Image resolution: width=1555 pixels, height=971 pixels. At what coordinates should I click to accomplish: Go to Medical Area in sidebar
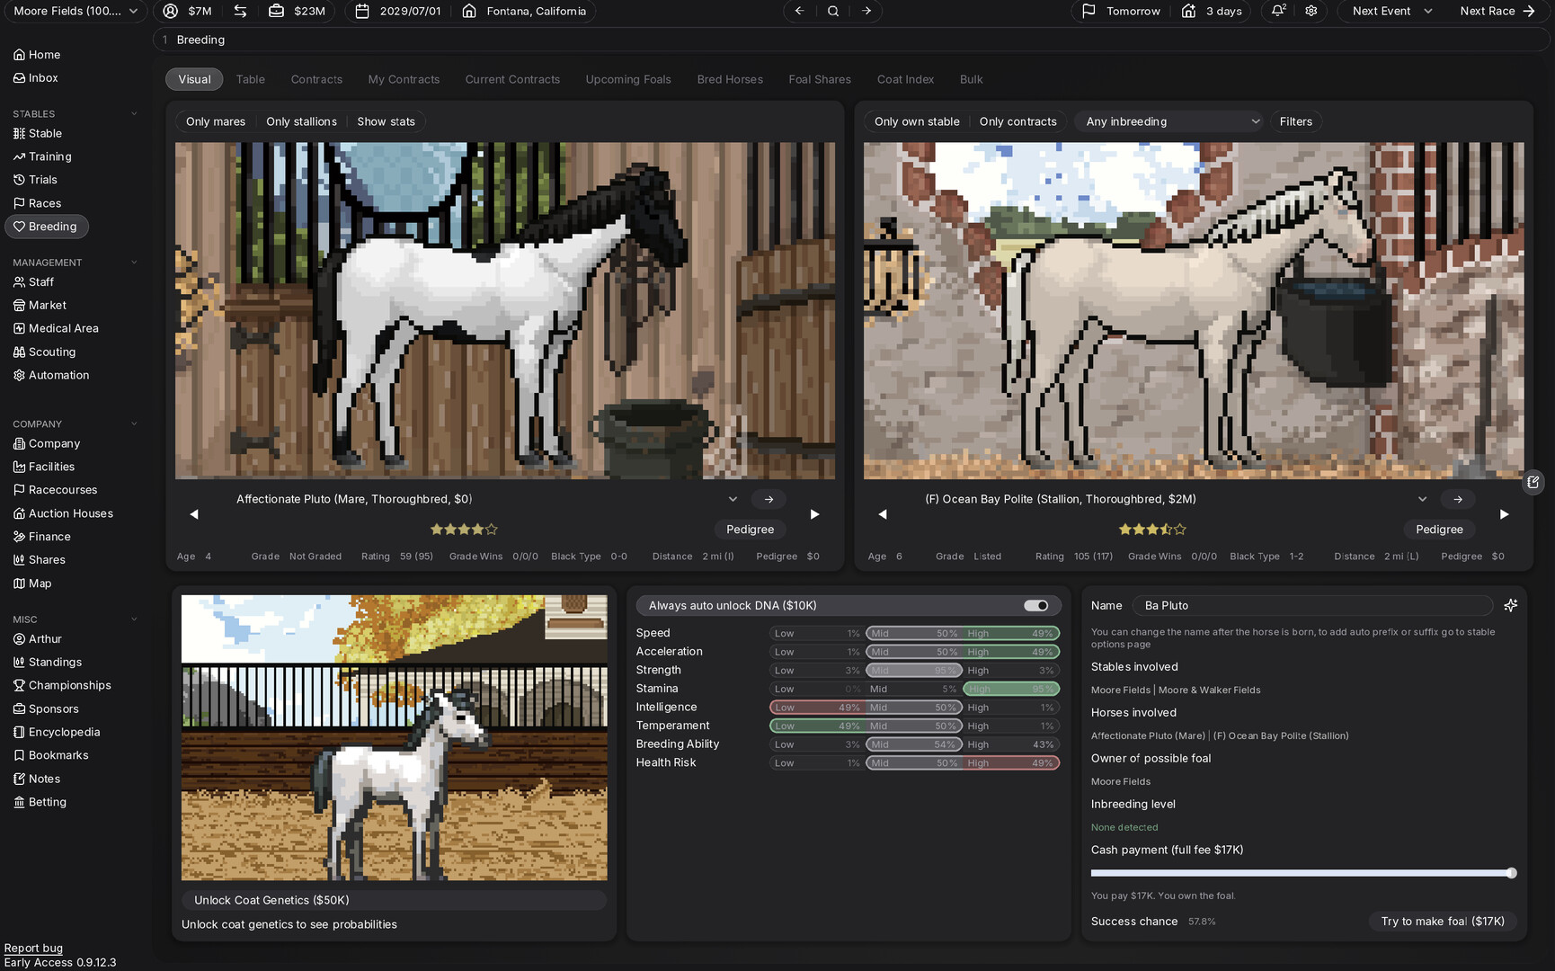tap(63, 328)
